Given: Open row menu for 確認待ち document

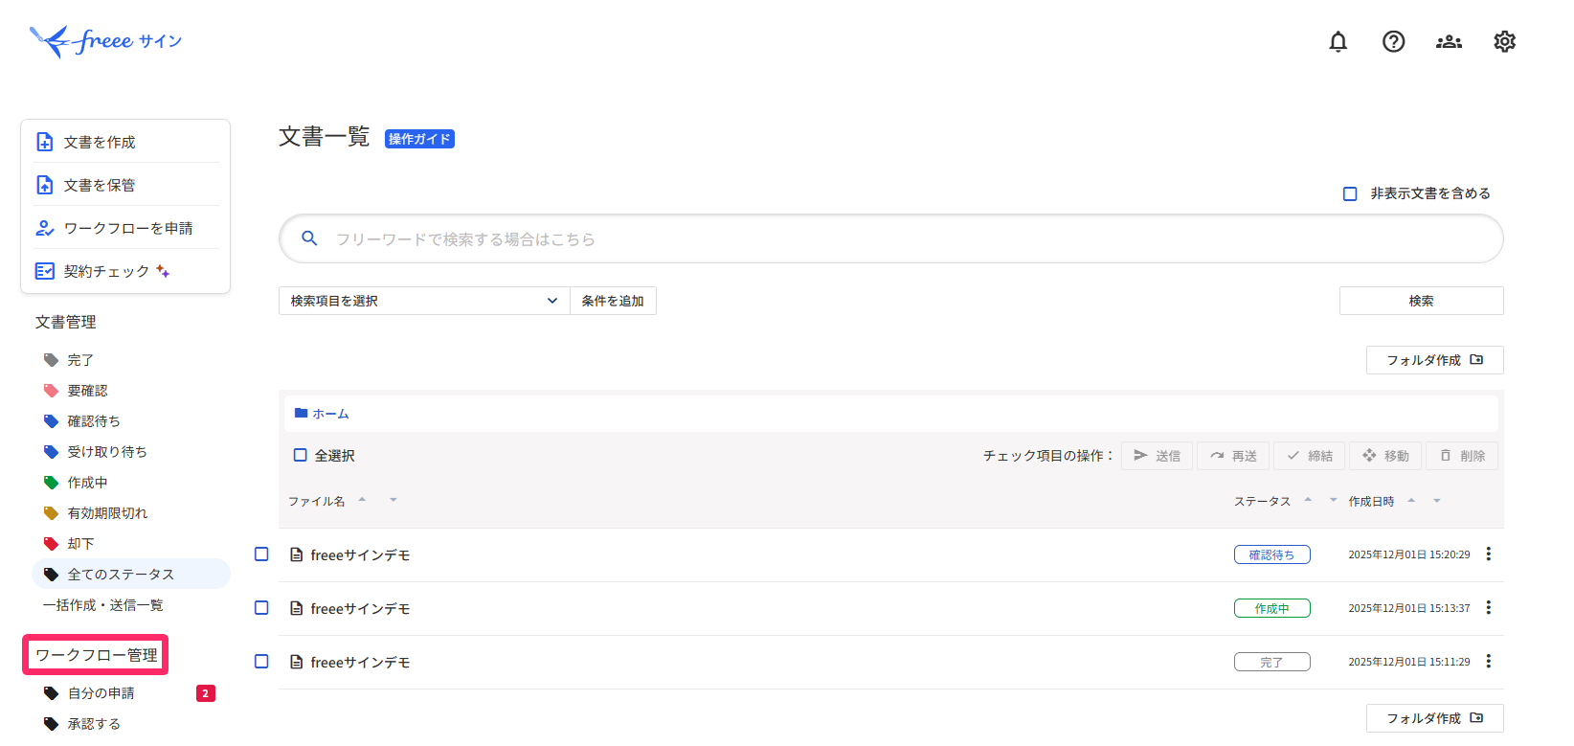Looking at the screenshot, I should tap(1488, 554).
